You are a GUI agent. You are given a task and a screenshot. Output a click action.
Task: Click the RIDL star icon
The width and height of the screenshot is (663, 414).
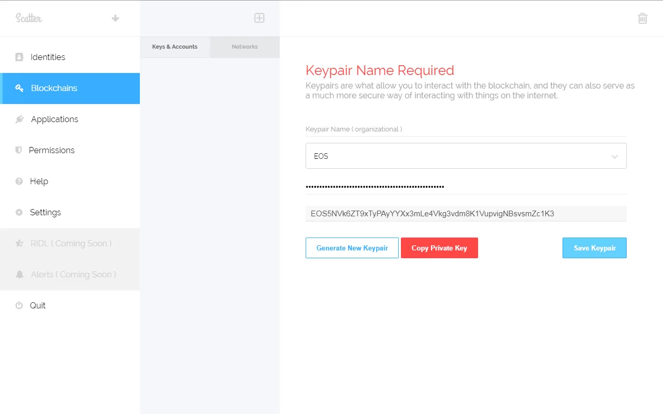(19, 243)
